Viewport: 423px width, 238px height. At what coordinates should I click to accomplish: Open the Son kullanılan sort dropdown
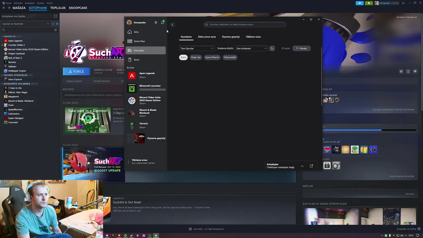point(251,48)
